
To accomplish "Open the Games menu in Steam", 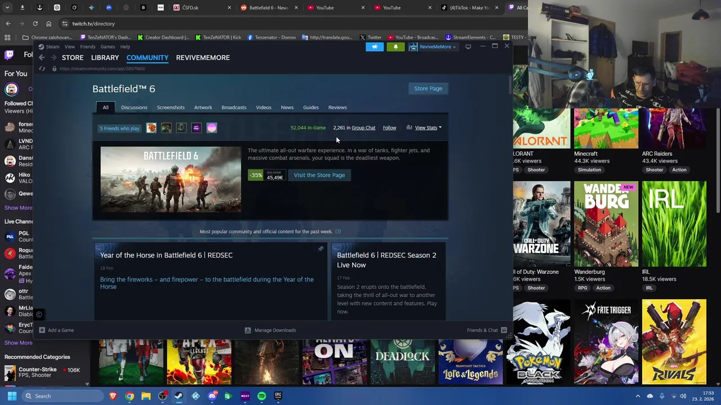I will pyautogui.click(x=108, y=47).
